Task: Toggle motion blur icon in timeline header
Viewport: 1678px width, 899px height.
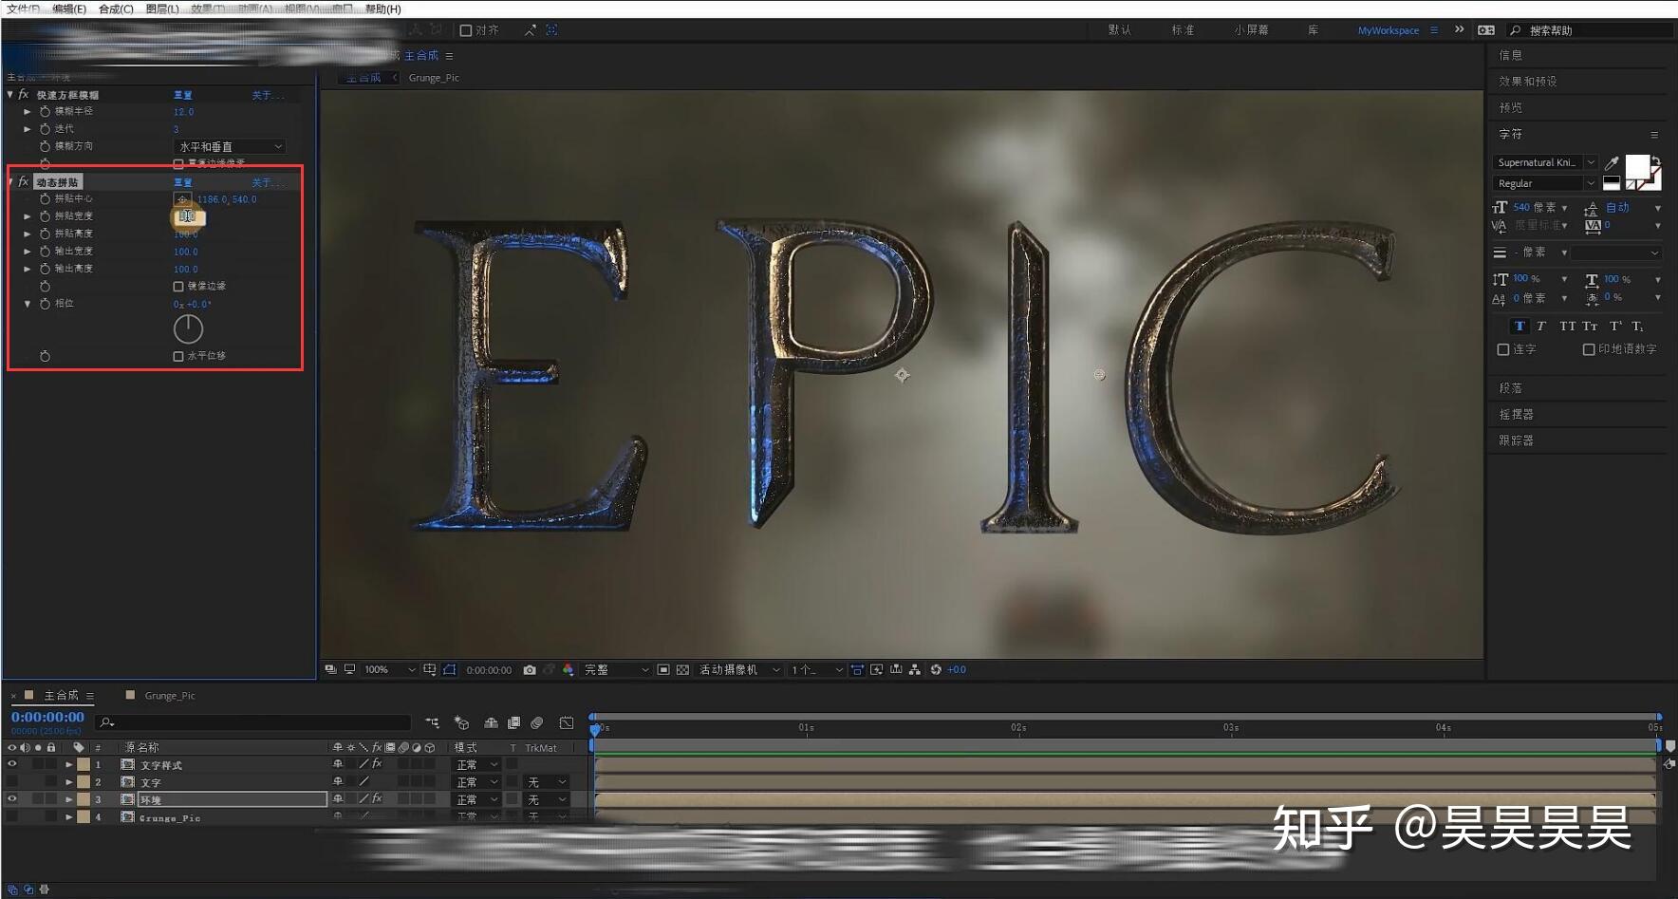Action: pyautogui.click(x=537, y=723)
